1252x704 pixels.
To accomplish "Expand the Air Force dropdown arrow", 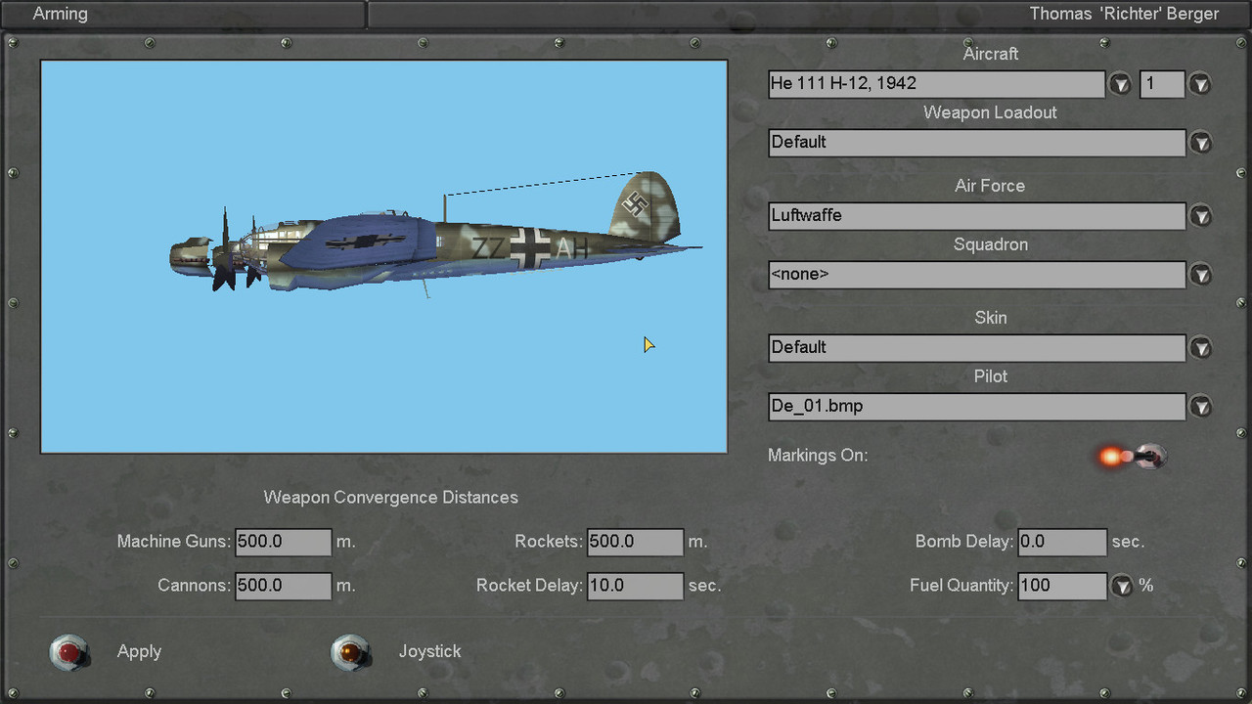I will click(1200, 216).
